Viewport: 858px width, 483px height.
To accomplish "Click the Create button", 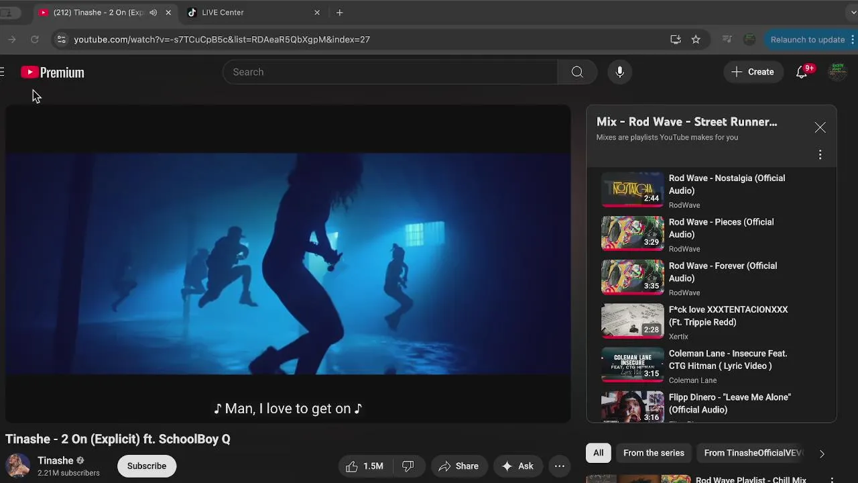I will tap(753, 72).
